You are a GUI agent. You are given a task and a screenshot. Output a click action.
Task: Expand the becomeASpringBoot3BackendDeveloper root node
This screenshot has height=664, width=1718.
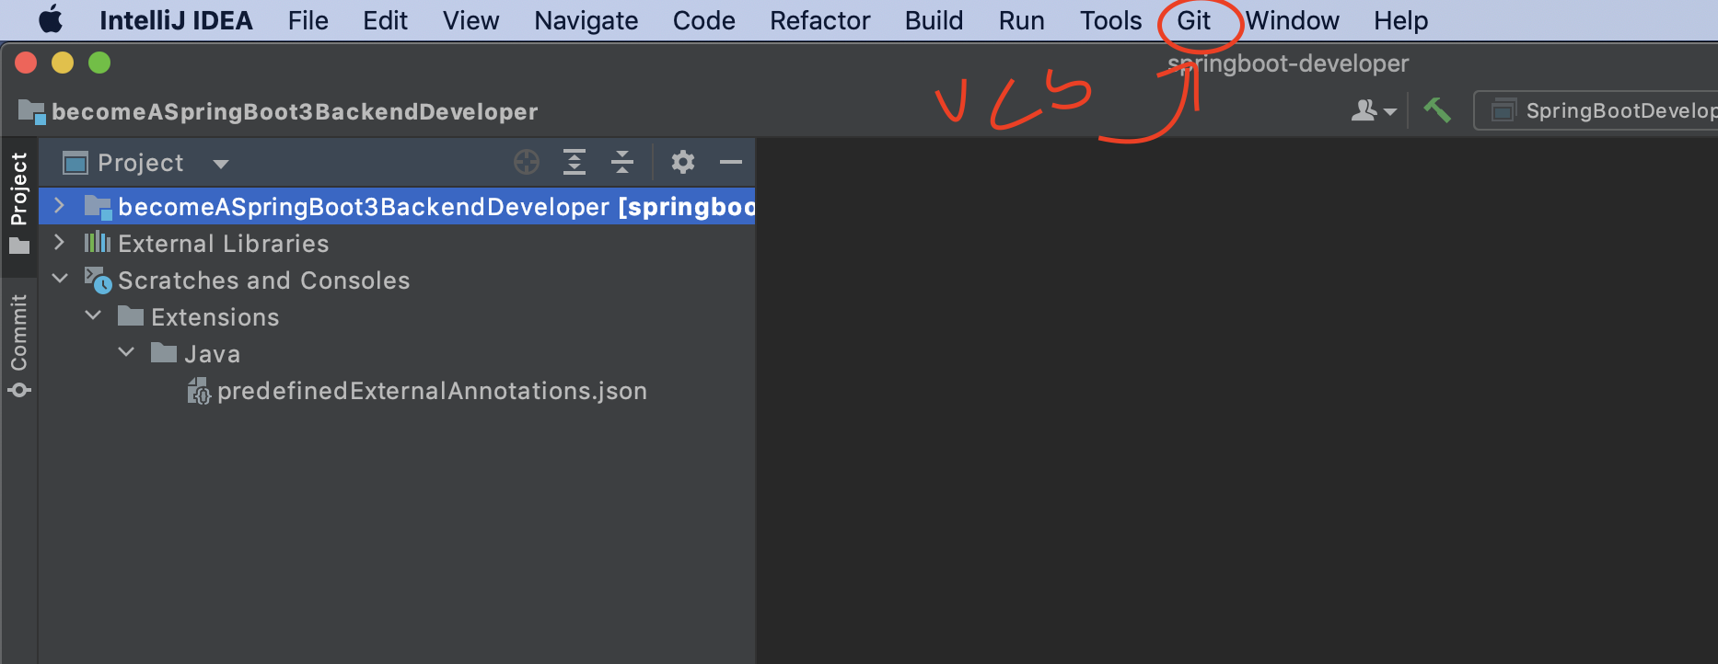(59, 206)
